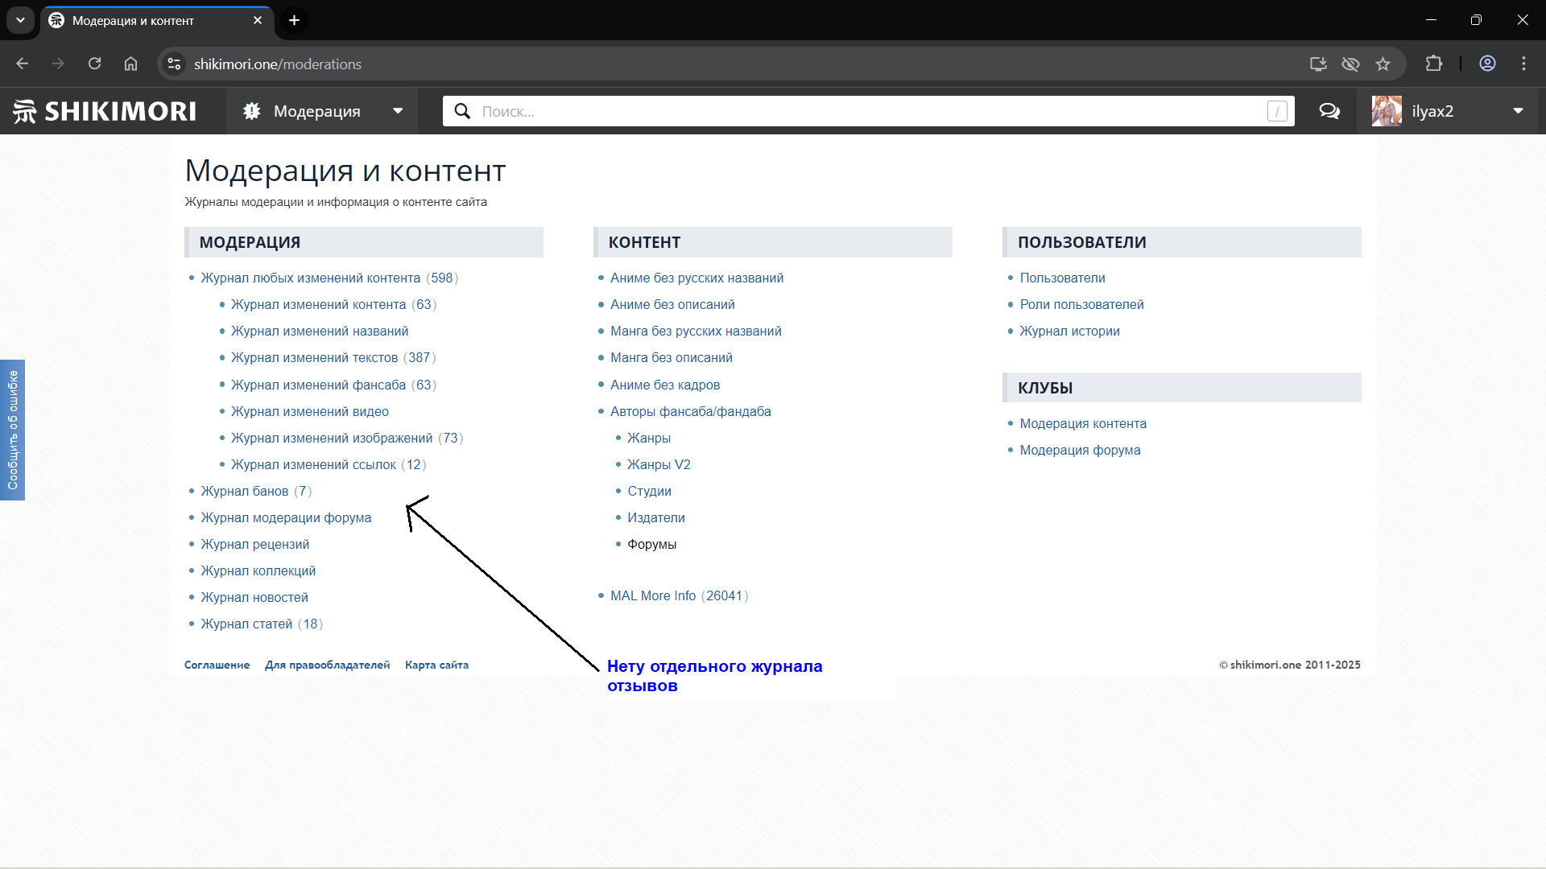Open the Chrome three-dot menu

tap(1523, 64)
